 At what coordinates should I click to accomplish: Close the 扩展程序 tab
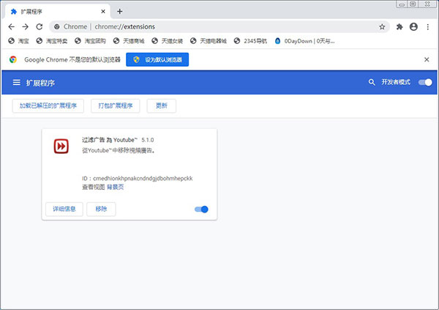pyautogui.click(x=103, y=11)
